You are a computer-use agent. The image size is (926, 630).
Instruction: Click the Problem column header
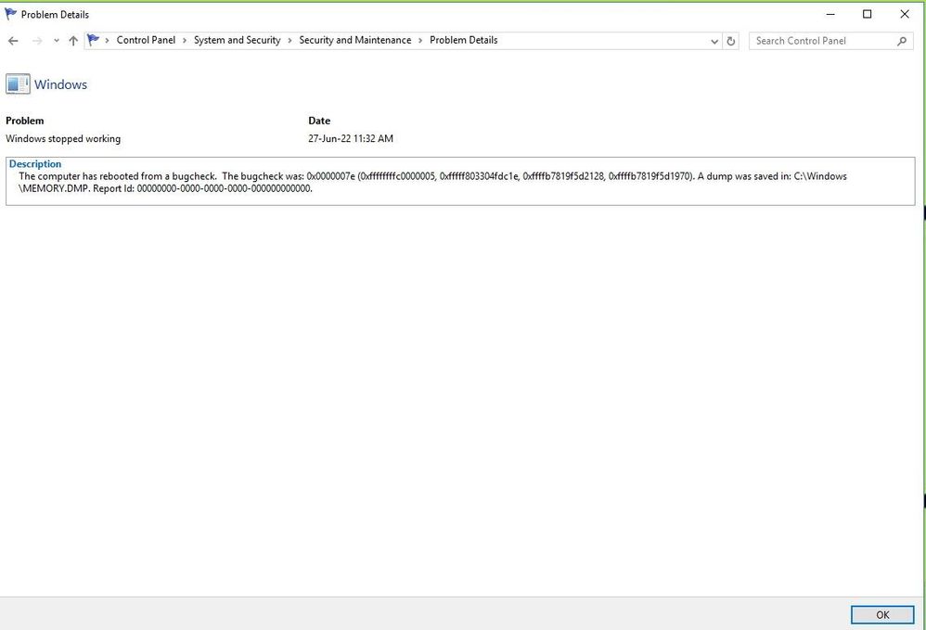[25, 121]
